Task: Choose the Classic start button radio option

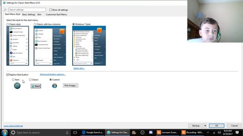Action: pyautogui.click(x=30, y=80)
